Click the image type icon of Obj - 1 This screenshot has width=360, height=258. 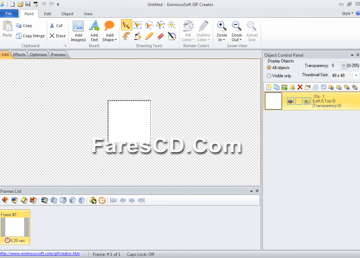(x=308, y=101)
